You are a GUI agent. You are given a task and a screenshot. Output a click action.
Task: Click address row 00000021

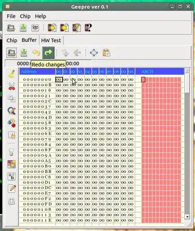coord(37,96)
